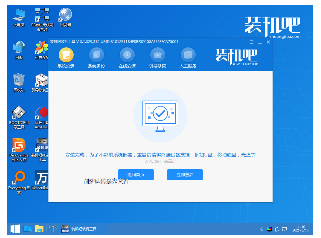Launch the AnyDesk 远程工具 shortcut
This screenshot has width=321, height=238.
[x=42, y=117]
